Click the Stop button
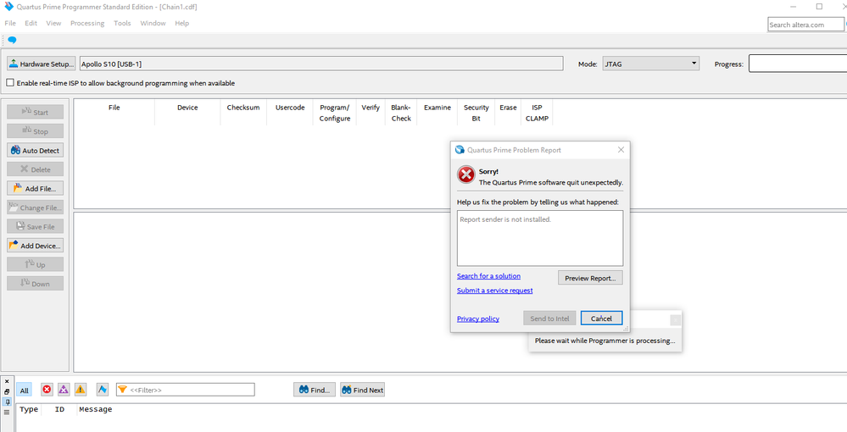This screenshot has width=847, height=432. 35,131
